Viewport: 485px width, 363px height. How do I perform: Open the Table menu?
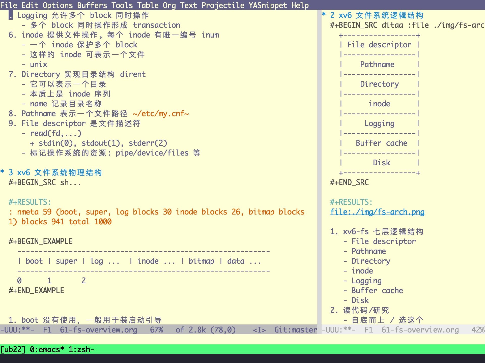click(148, 5)
